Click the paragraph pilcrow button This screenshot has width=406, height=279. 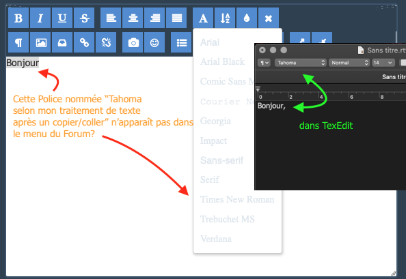click(18, 42)
